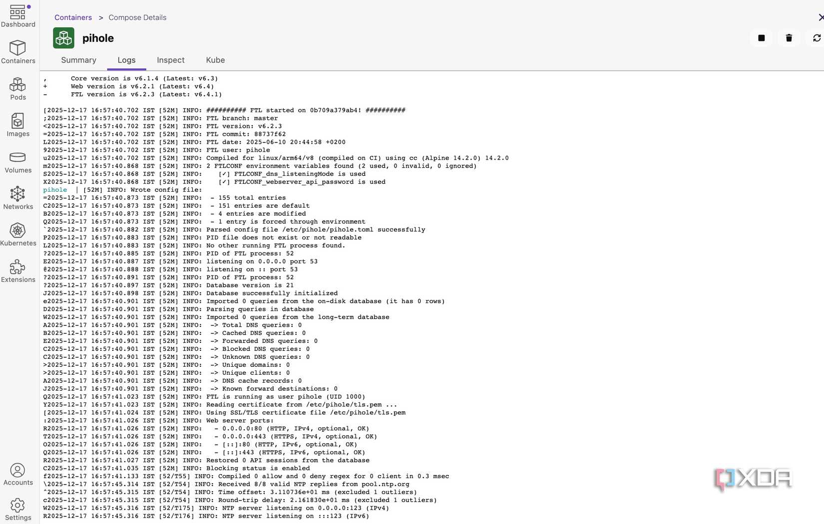Open the Inspect tab
The width and height of the screenshot is (824, 524).
coord(170,60)
